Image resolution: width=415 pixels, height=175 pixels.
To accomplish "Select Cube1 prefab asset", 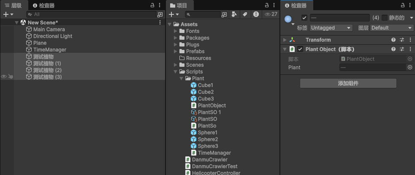I will (x=202, y=85).
